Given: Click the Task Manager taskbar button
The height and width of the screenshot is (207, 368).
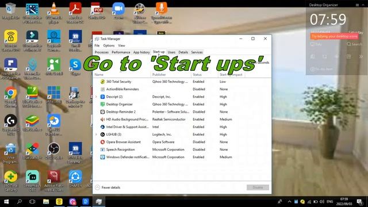Looking at the screenshot, I should click(x=99, y=202).
